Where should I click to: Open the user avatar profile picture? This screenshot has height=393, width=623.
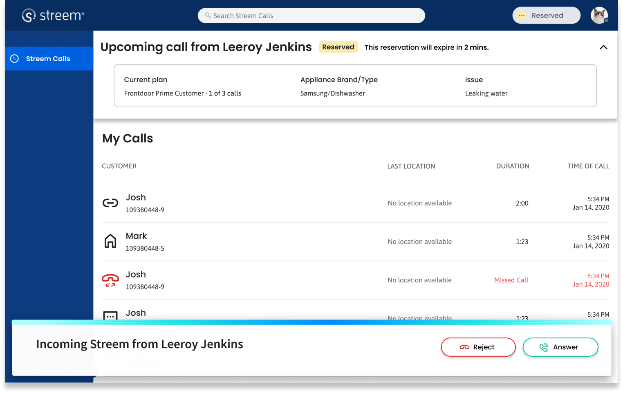click(599, 16)
